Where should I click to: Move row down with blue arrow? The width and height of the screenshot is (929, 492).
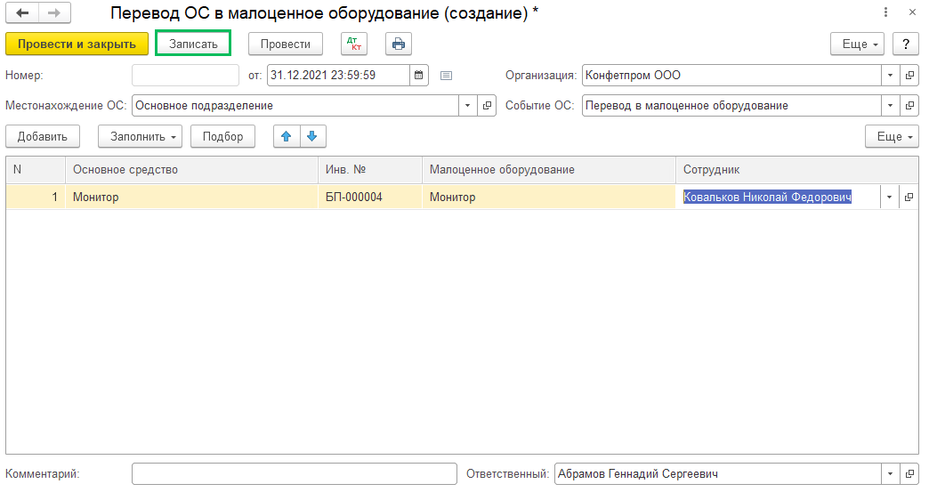point(313,136)
